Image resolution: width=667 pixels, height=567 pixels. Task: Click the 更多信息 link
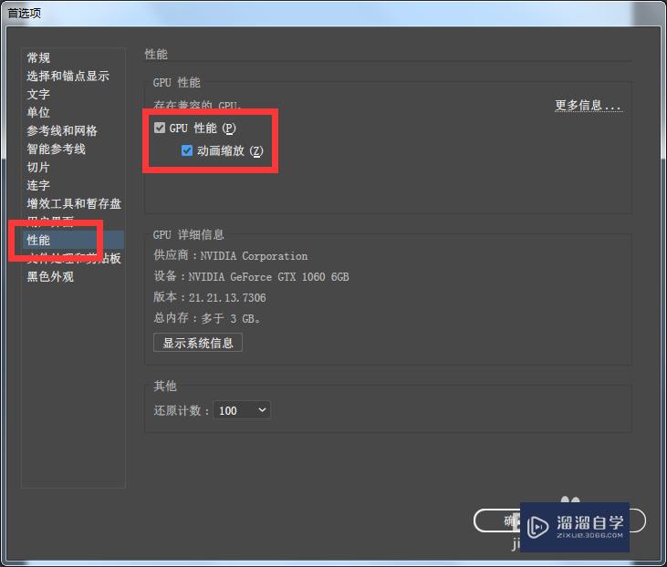589,105
